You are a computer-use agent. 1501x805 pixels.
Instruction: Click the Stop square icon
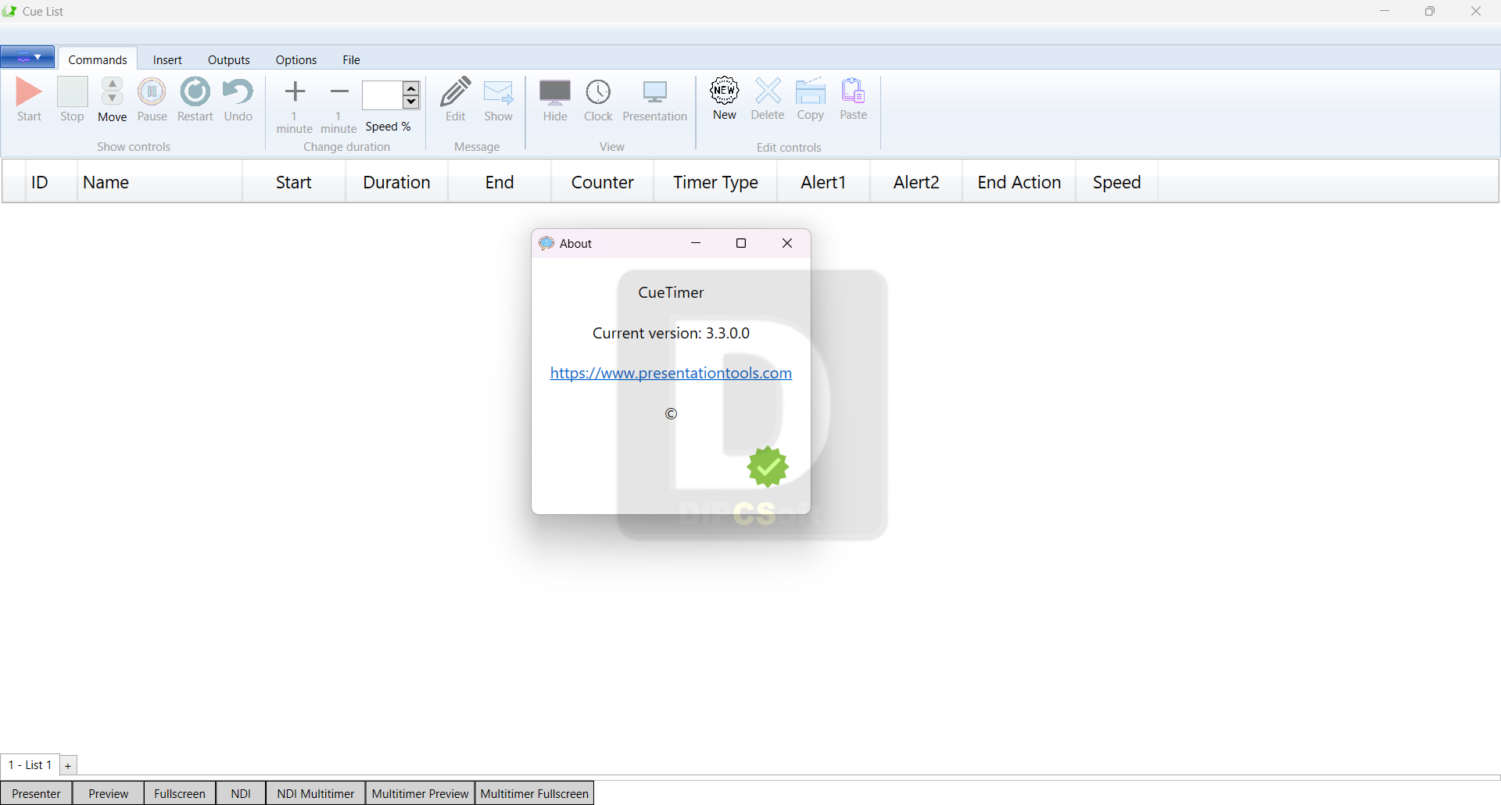[72, 91]
